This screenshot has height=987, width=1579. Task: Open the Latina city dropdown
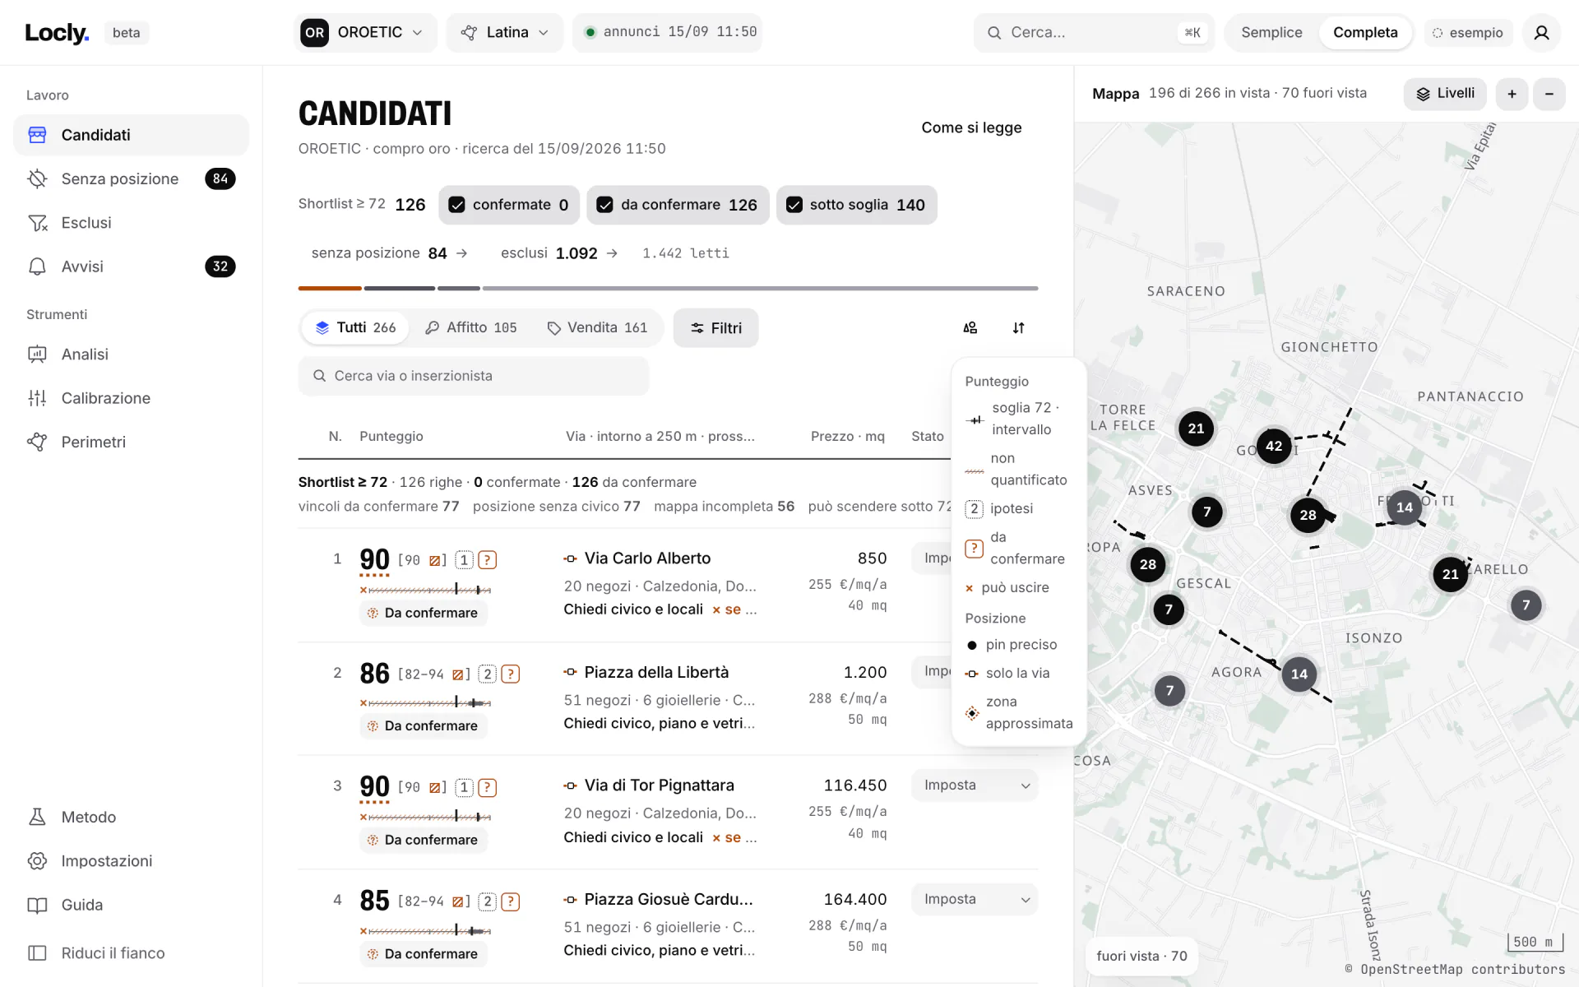[505, 32]
